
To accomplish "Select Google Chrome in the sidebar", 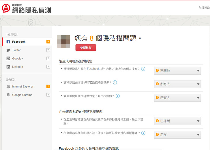I will point(27,95).
